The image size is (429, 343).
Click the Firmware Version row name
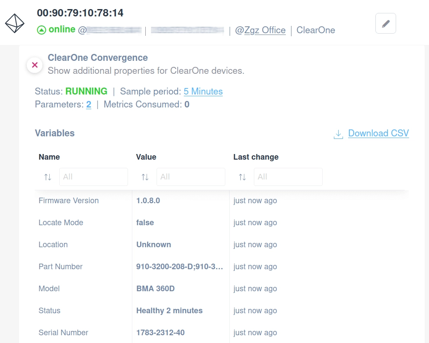point(69,201)
